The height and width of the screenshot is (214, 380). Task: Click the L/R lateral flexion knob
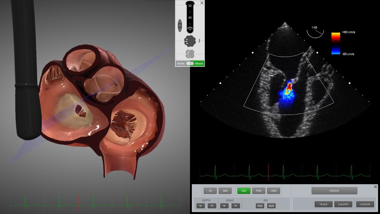coord(190,54)
